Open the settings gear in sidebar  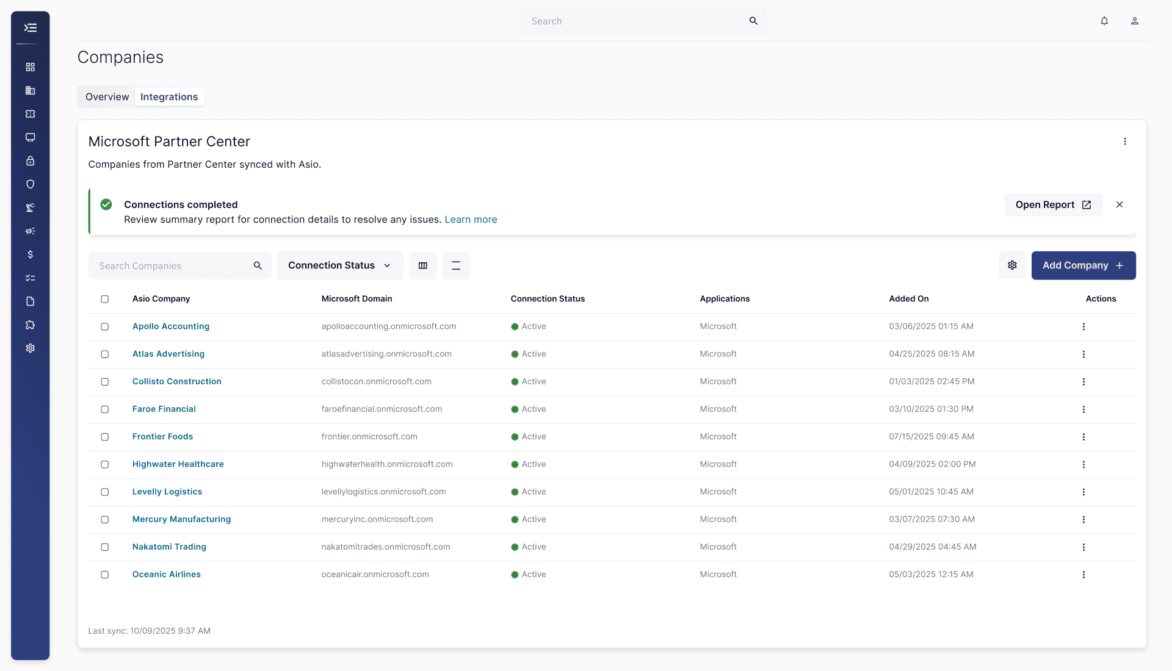pos(30,348)
